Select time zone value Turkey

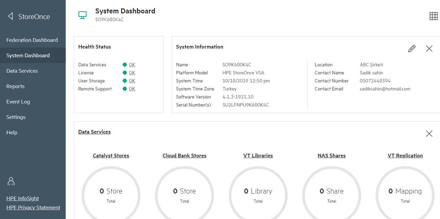tap(229, 89)
